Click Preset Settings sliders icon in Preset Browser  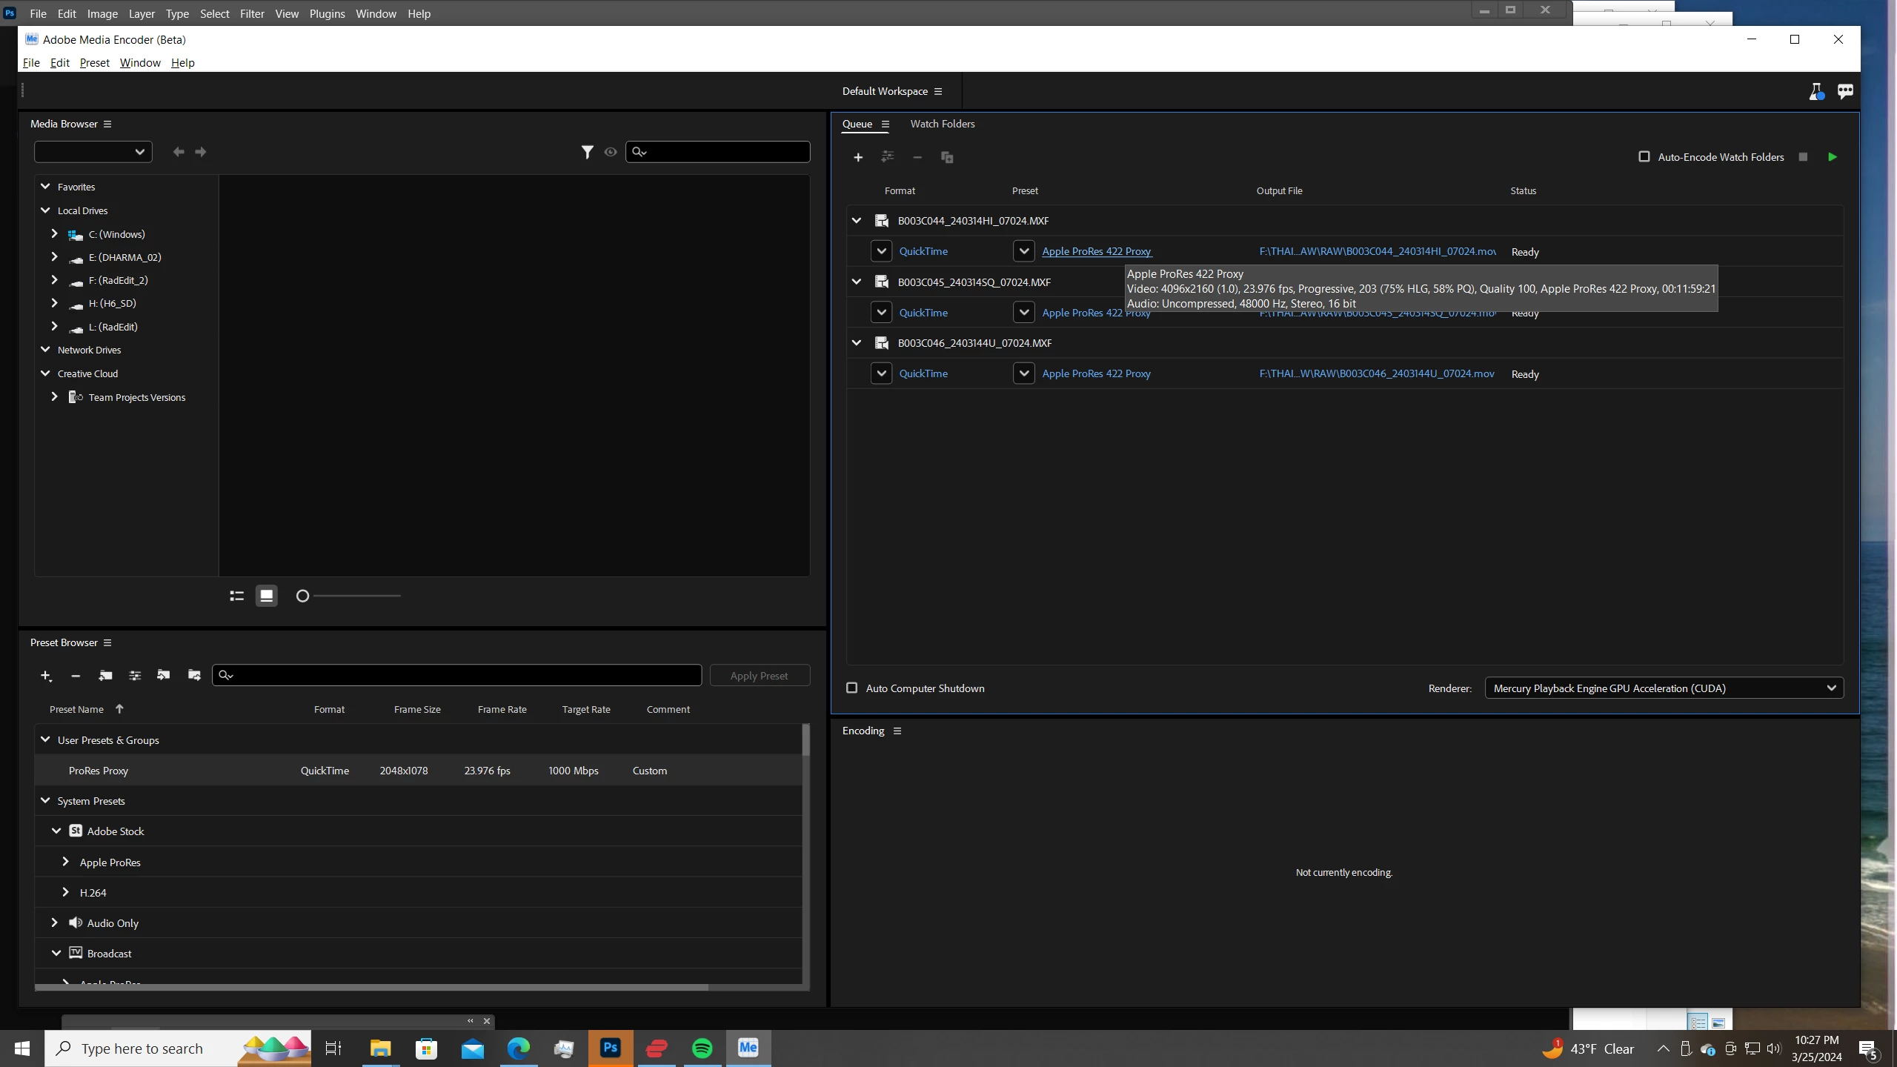135,676
